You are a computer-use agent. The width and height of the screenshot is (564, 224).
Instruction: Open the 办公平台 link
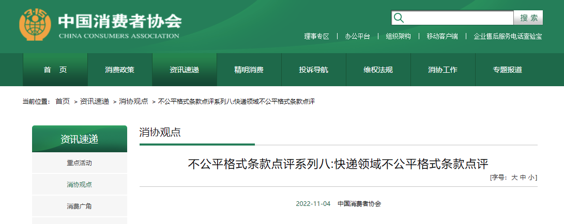point(358,36)
